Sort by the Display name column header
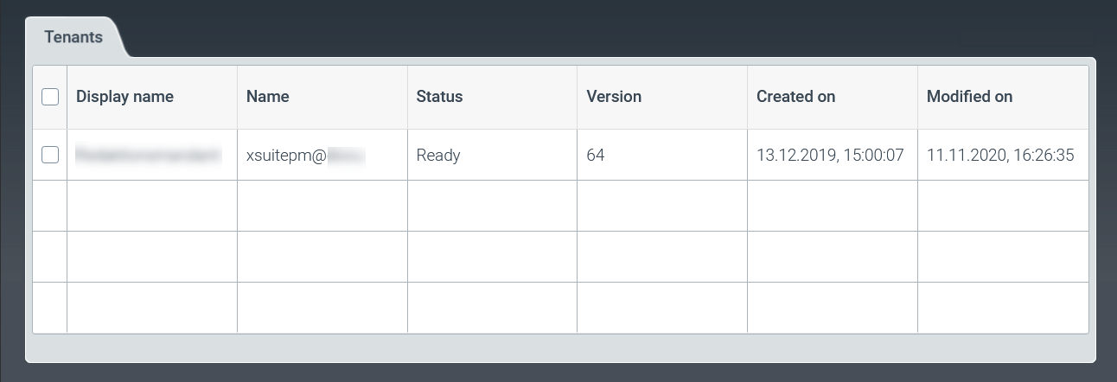1117x382 pixels. point(124,97)
